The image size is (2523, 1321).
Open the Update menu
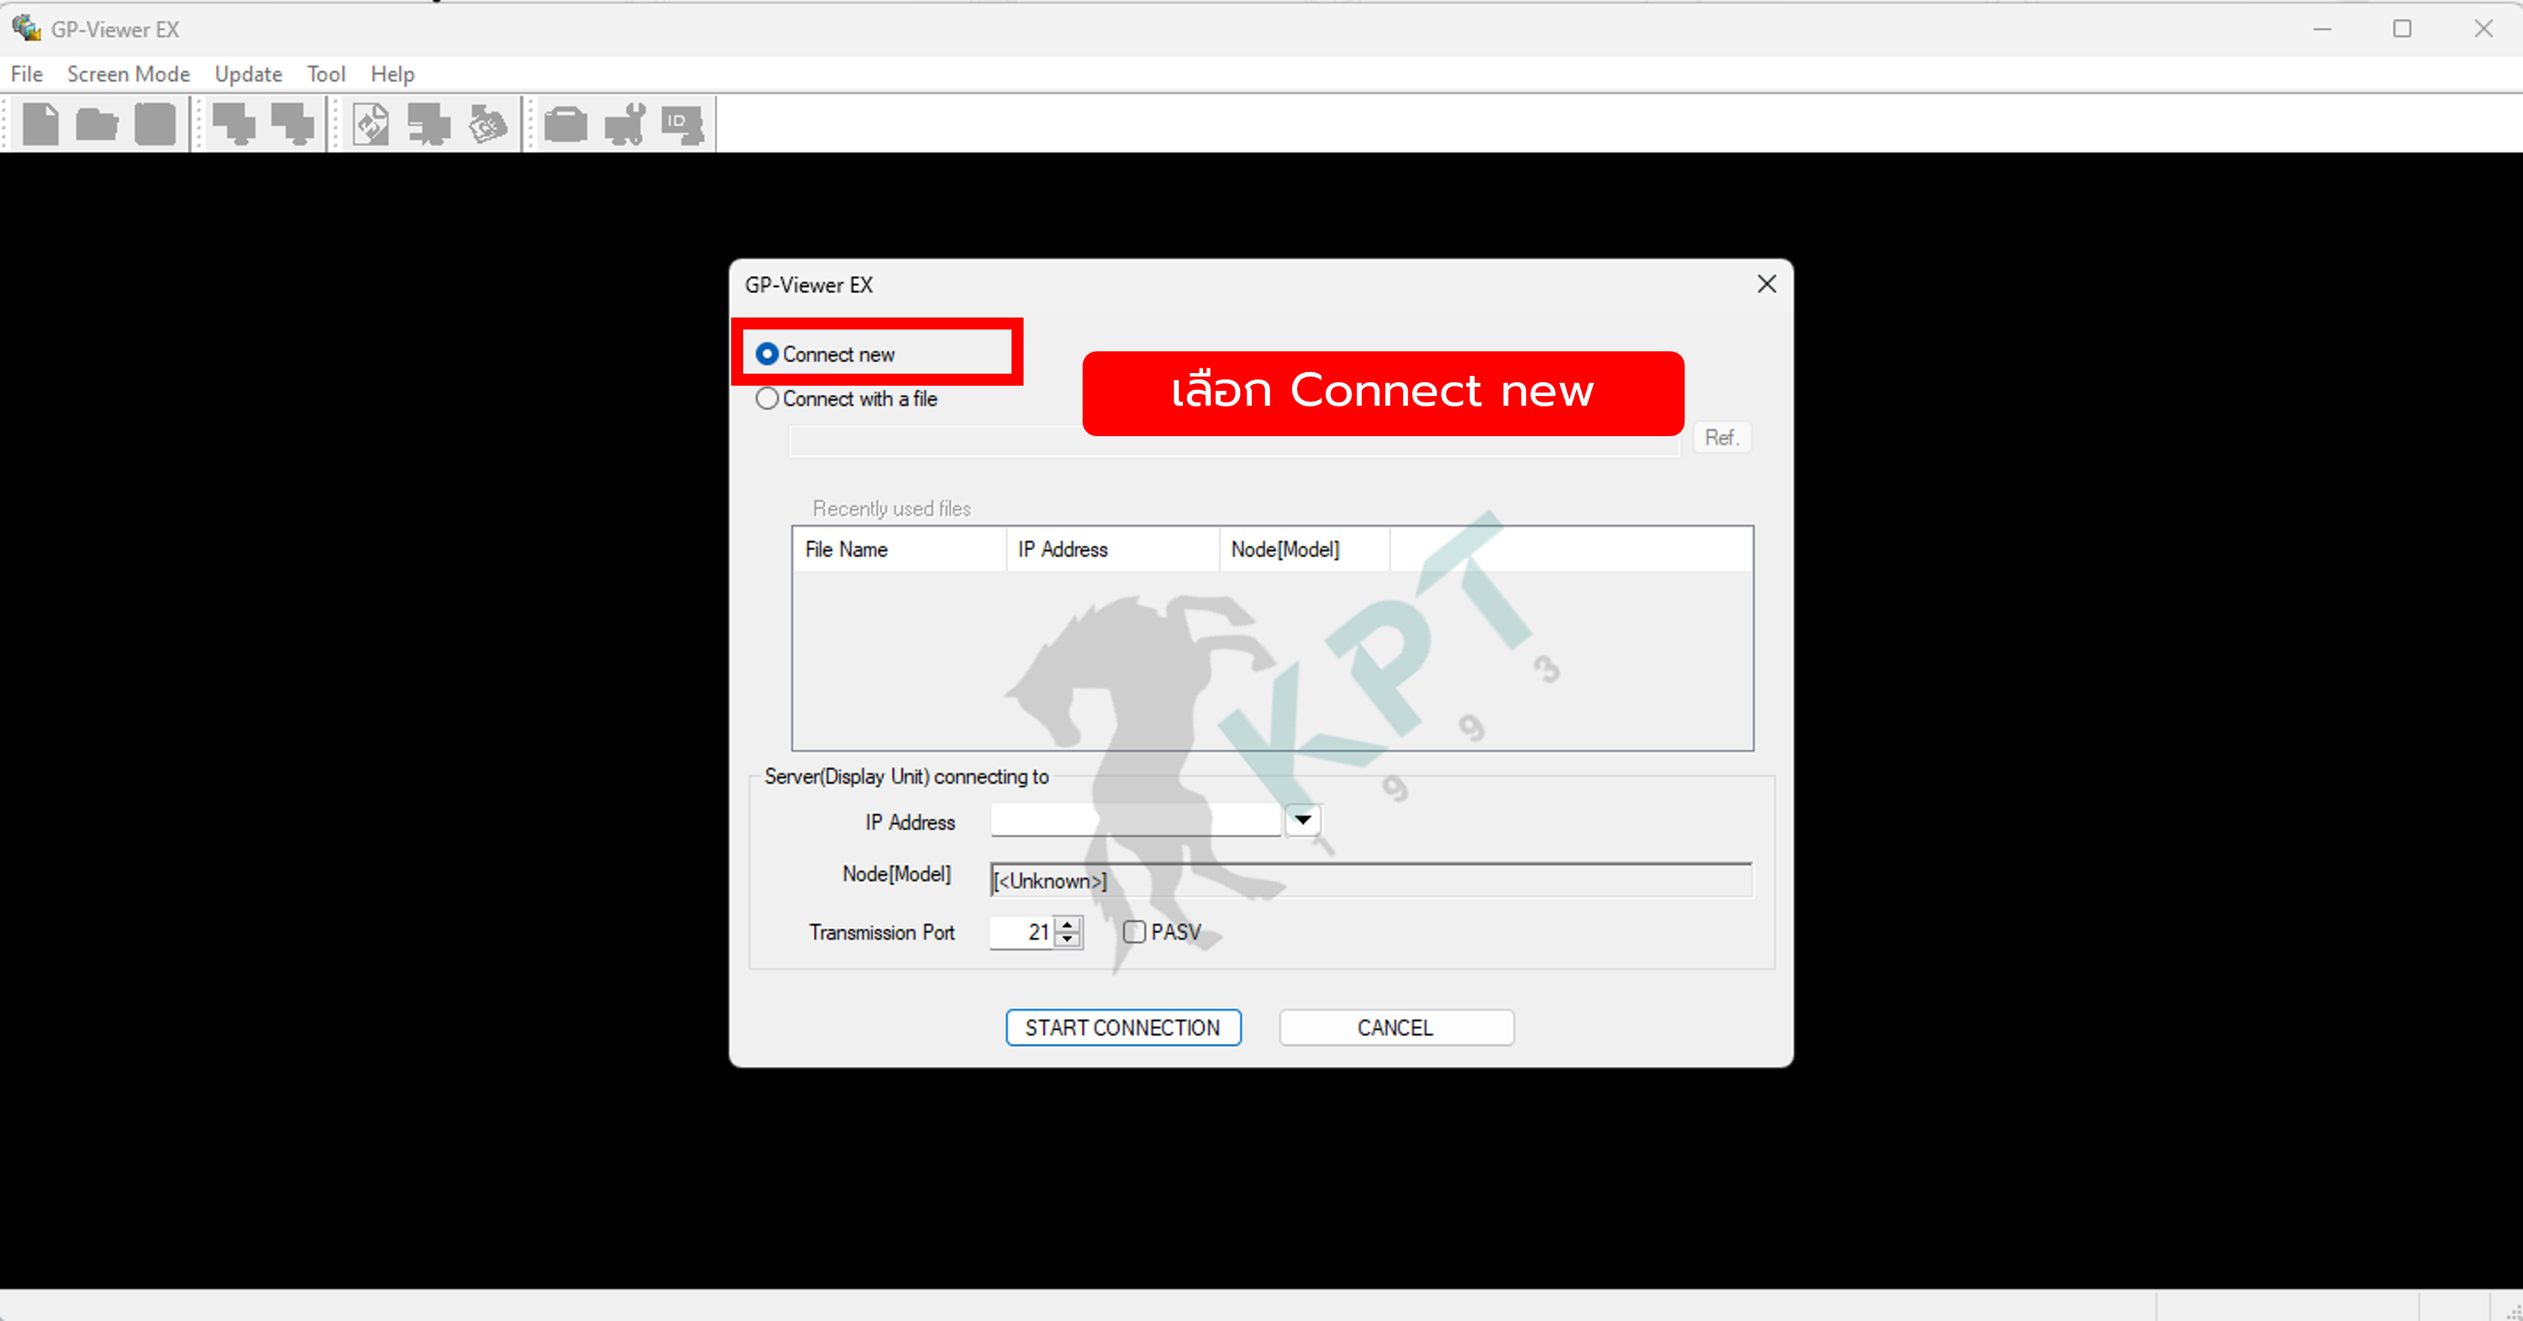pyautogui.click(x=248, y=73)
